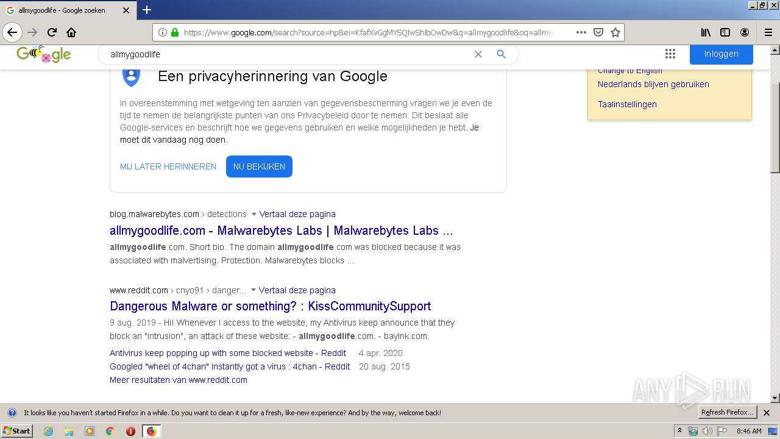Open the Firefox hamburger menu
780x439 pixels.
pos(768,32)
